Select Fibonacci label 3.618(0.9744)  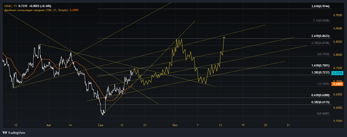point(320,7)
